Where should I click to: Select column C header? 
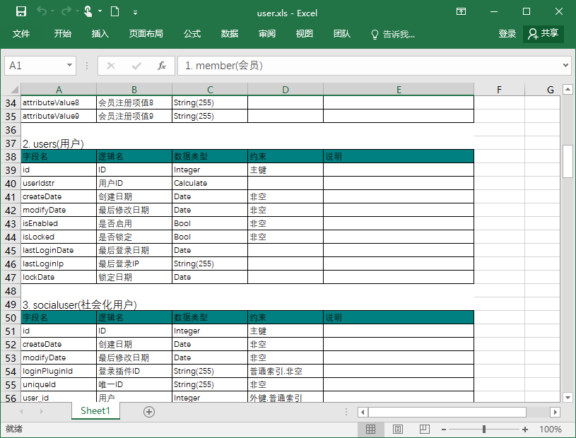[x=210, y=90]
